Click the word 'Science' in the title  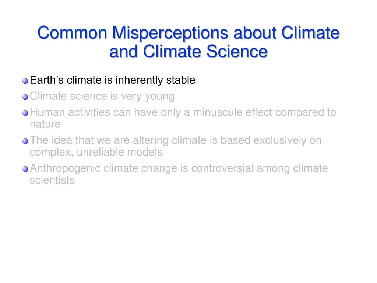point(237,52)
